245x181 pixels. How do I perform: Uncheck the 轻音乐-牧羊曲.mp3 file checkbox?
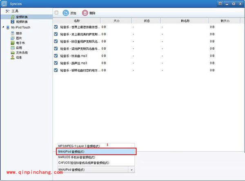click(56, 56)
